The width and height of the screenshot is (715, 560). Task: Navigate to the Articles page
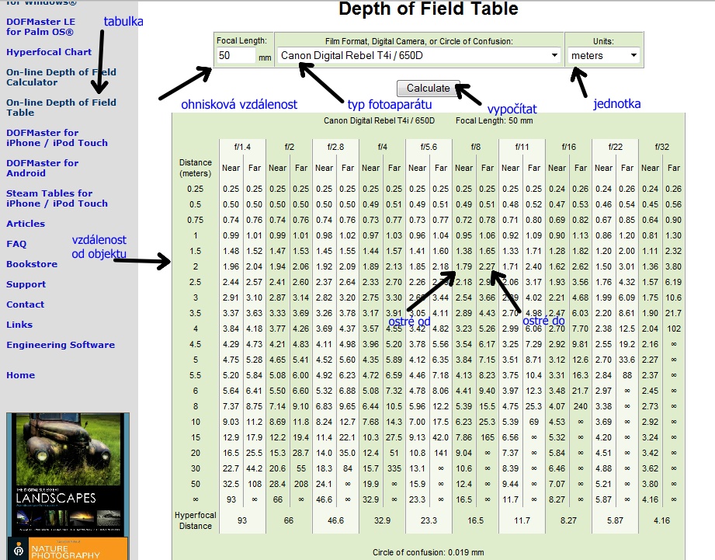tap(26, 224)
